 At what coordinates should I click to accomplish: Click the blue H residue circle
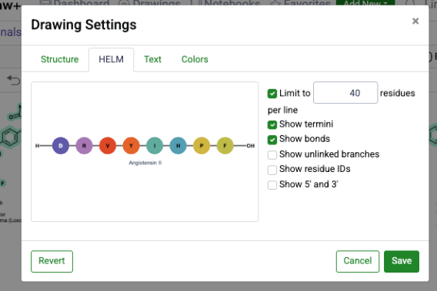pyautogui.click(x=178, y=146)
